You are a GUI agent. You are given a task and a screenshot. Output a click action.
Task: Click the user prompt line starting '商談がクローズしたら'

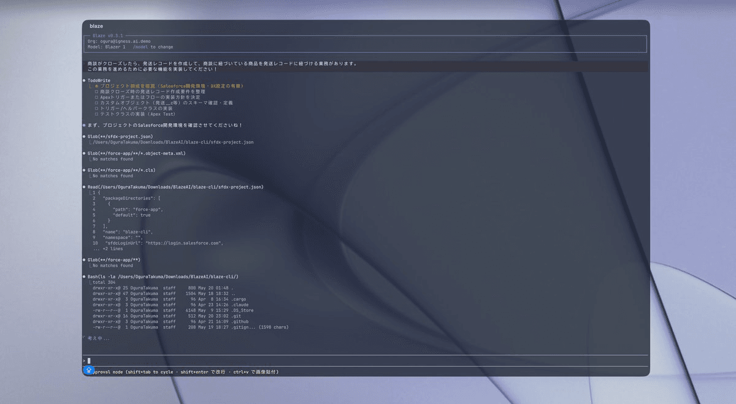[223, 64]
